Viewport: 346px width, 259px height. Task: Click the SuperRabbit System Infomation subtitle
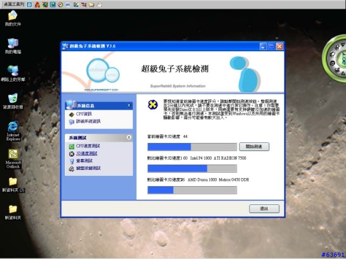pyautogui.click(x=178, y=86)
